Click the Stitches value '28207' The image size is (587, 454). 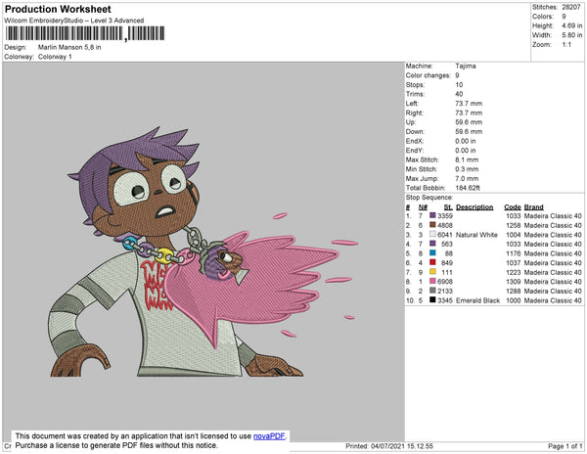click(571, 7)
